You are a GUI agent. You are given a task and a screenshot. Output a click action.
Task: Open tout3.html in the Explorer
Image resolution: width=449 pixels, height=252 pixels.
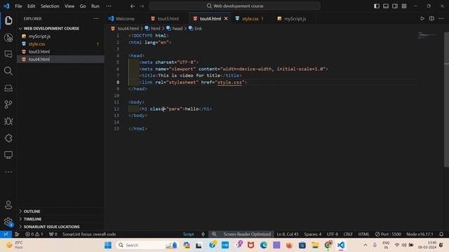pos(39,52)
